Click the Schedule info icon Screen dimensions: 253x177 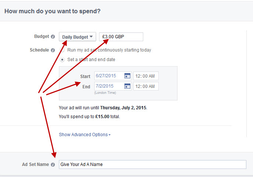coord(53,50)
